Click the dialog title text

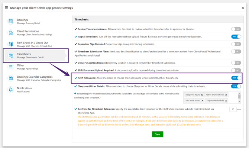(42, 8)
